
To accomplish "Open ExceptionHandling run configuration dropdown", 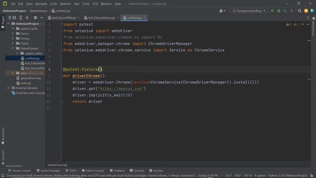I will [249, 11].
